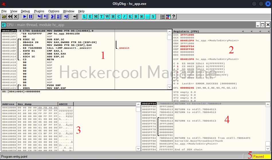
Task: Open the Log window with L button
Action: coord(84,17)
